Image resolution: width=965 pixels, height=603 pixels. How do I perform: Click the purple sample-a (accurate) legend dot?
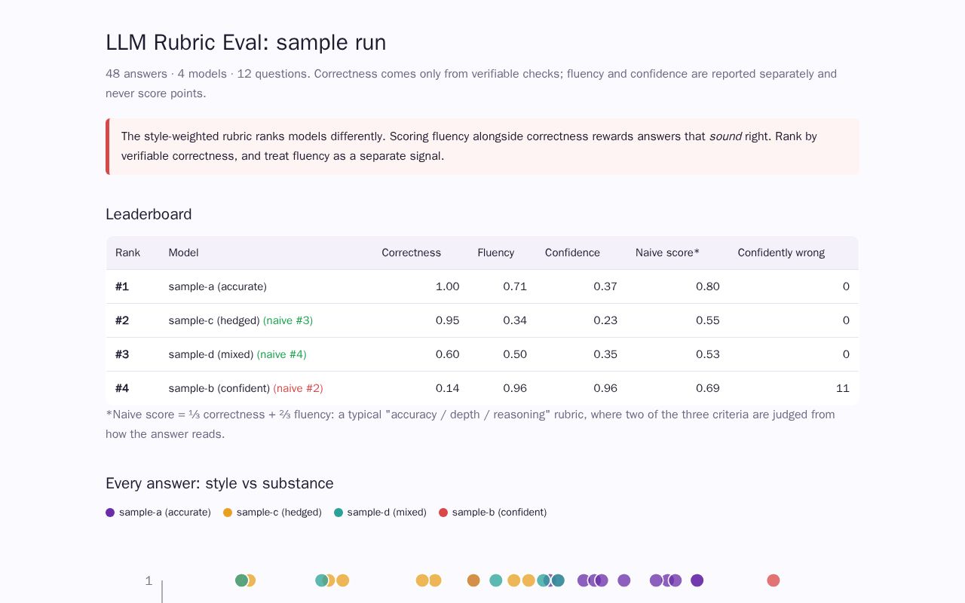tap(110, 513)
